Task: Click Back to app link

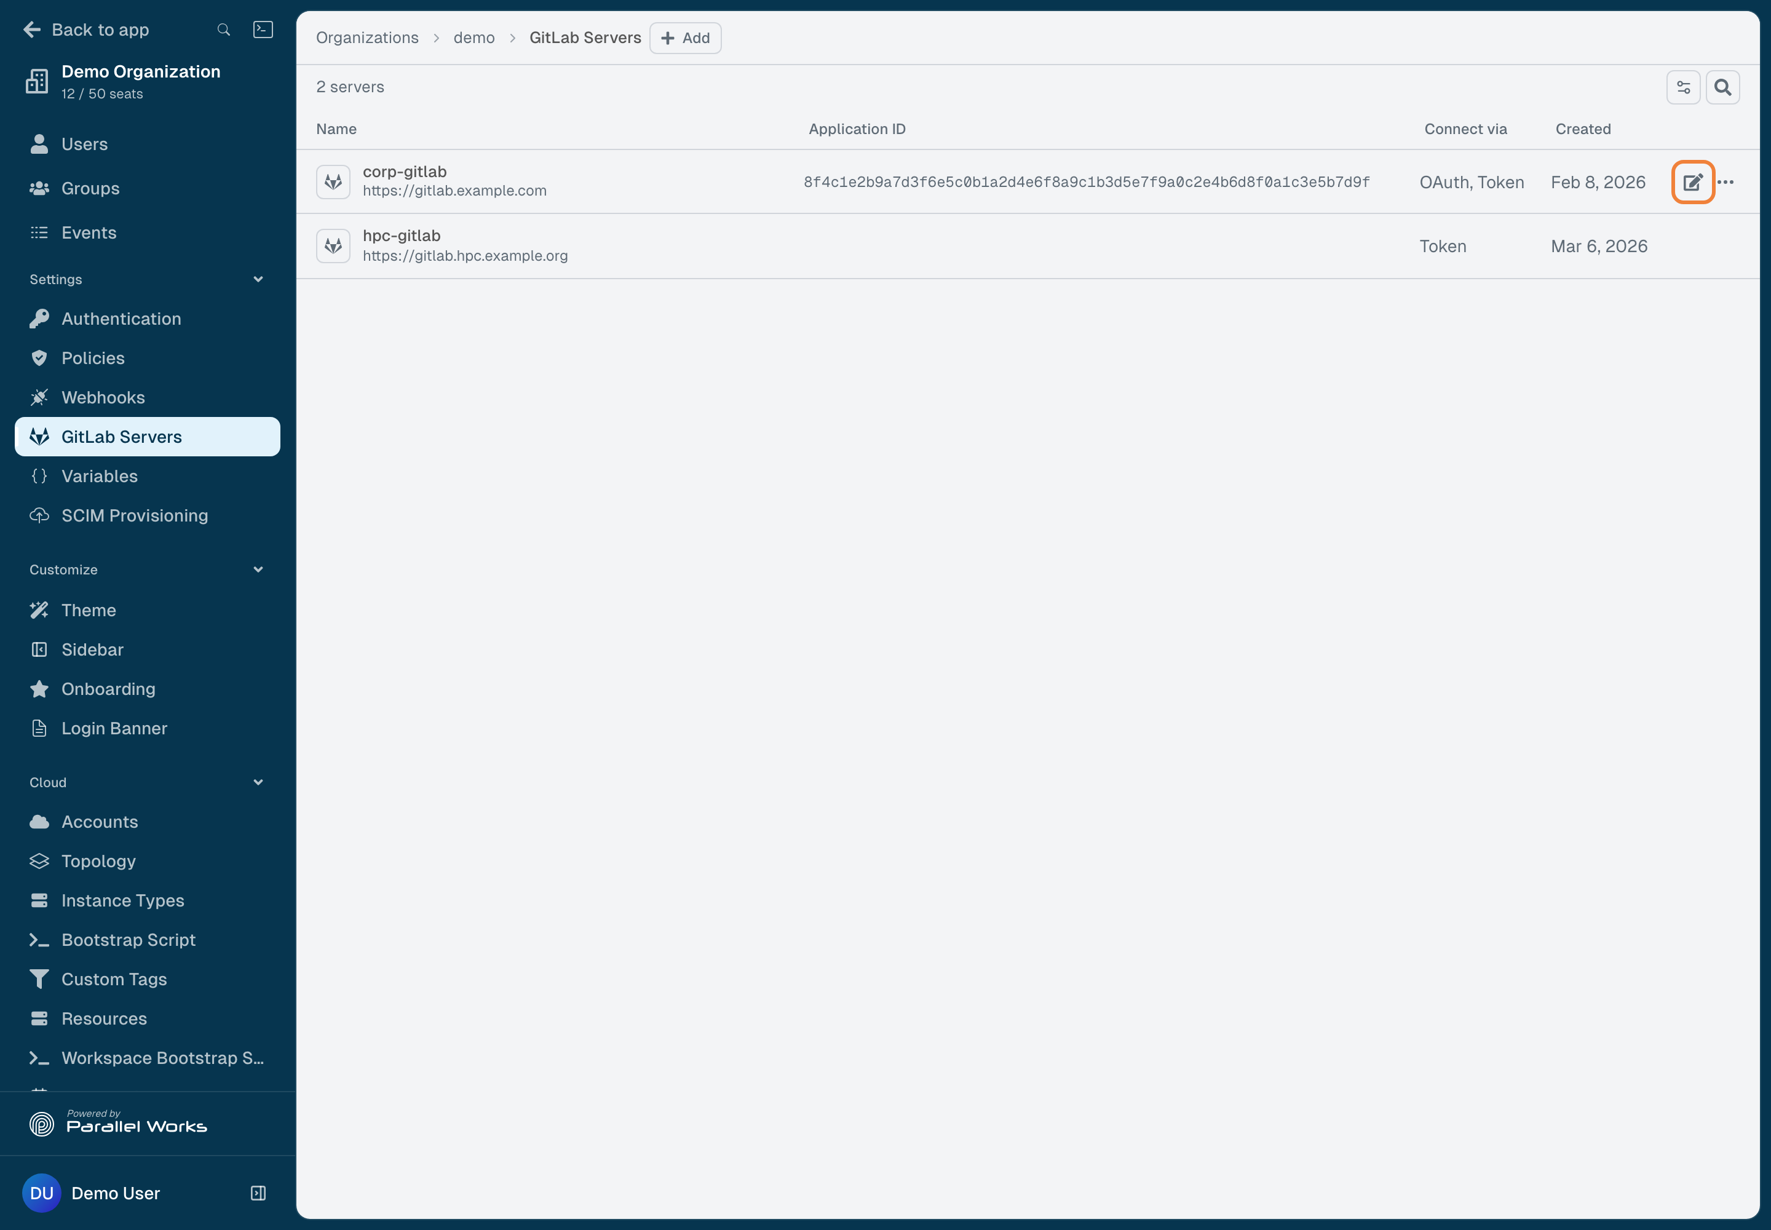Action: [100, 30]
